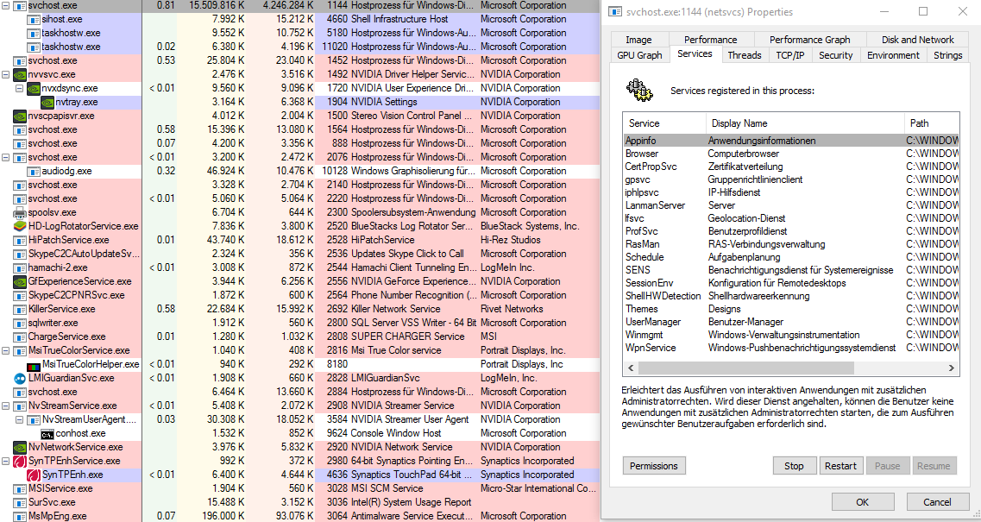Switch to the Image tab
981x522 pixels.
coord(638,40)
